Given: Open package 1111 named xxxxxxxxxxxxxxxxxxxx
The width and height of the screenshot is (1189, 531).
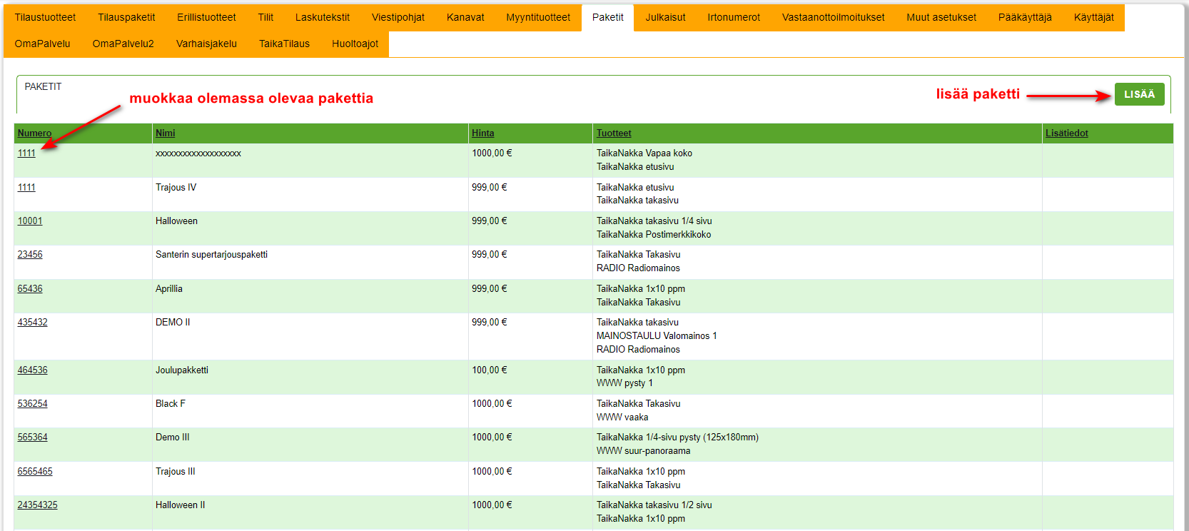Looking at the screenshot, I should [26, 153].
